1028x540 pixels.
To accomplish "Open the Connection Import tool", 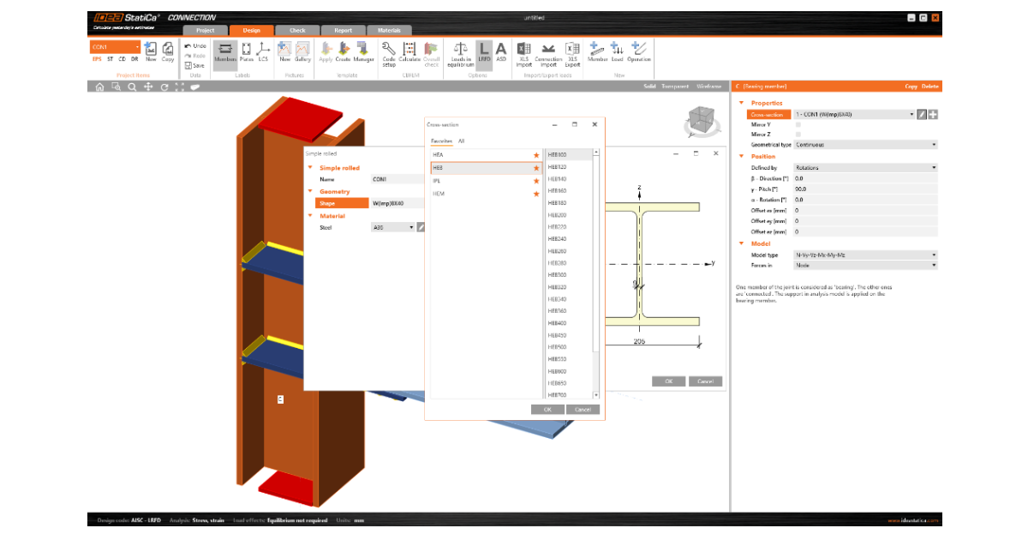I will tap(547, 54).
